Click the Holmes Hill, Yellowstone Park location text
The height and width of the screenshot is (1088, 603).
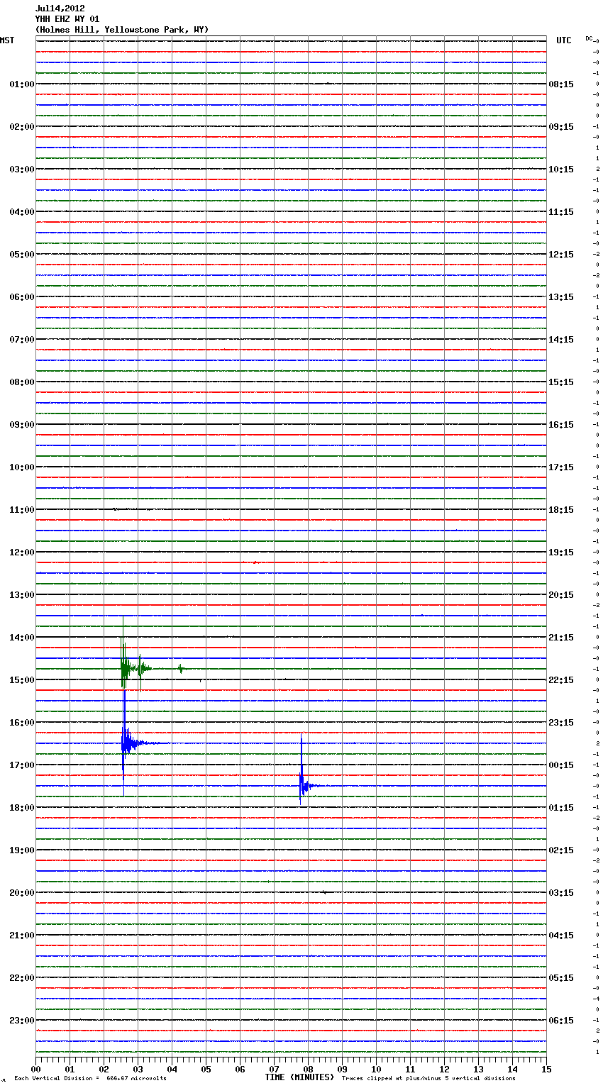(x=122, y=30)
